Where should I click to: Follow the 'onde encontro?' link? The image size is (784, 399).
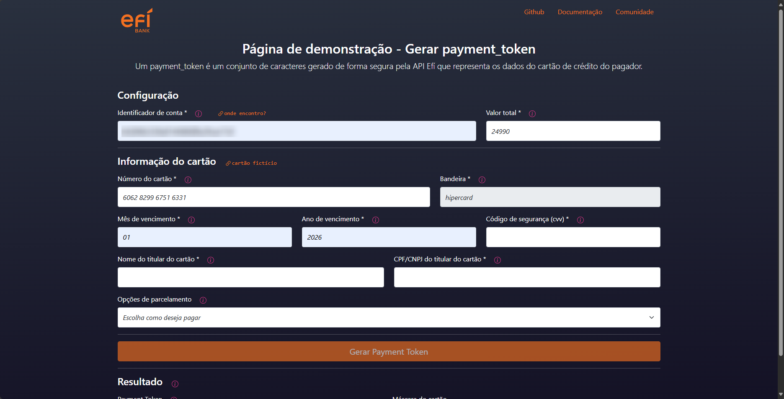click(x=242, y=113)
